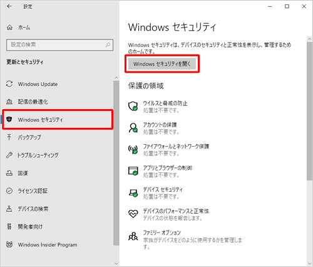The image size is (313, 267).
Task: Click the account protection person icon
Action: (133, 128)
